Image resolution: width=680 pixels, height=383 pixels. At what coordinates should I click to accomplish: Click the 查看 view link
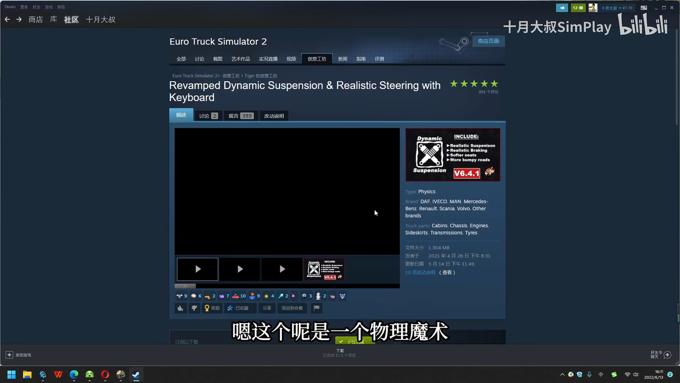point(447,273)
